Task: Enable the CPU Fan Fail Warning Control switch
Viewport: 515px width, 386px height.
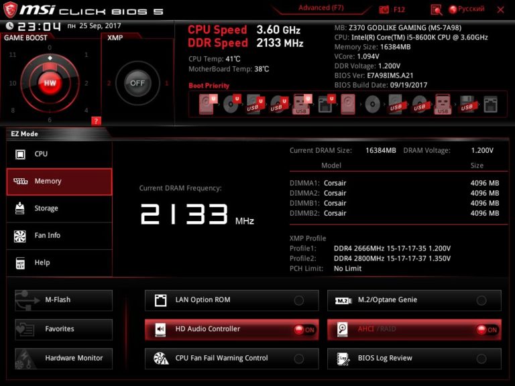Action: point(299,359)
